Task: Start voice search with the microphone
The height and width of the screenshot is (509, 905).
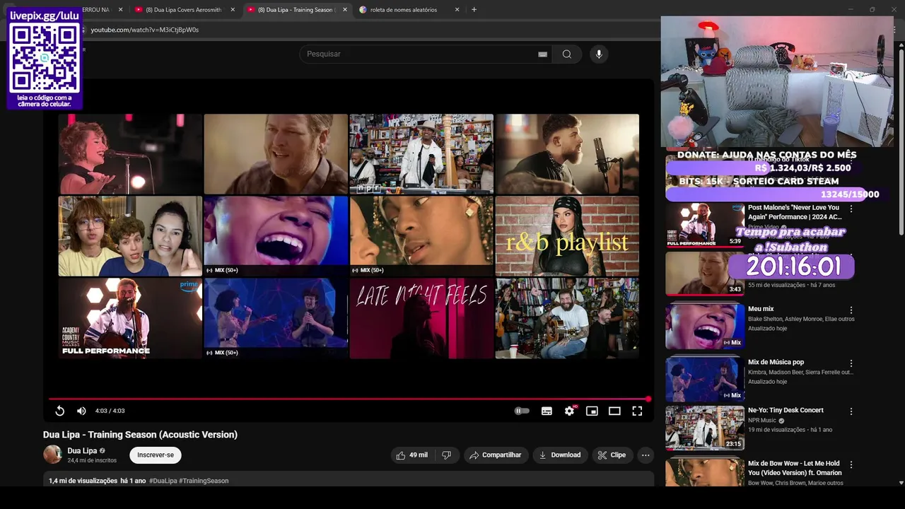Action: point(599,54)
